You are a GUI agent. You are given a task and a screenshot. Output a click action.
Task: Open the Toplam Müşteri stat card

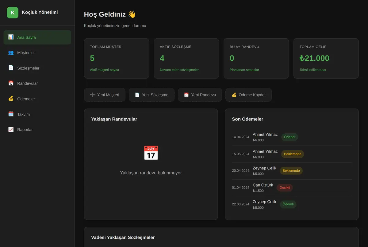click(x=117, y=59)
